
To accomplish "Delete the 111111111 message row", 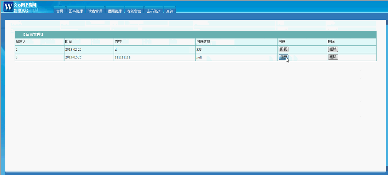I will tap(333, 57).
